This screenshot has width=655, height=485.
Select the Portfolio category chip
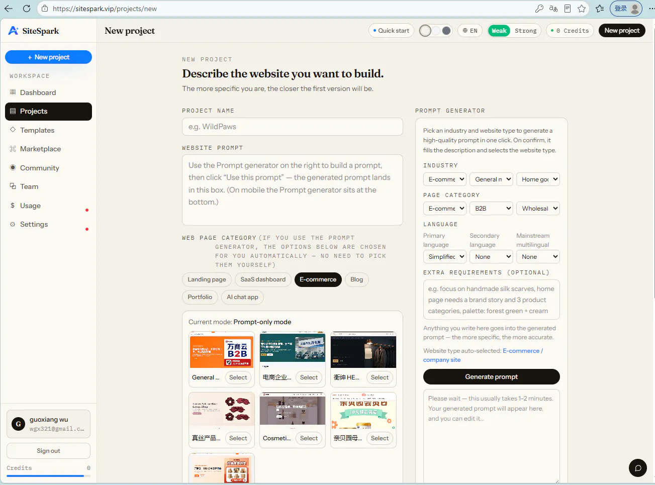[200, 297]
